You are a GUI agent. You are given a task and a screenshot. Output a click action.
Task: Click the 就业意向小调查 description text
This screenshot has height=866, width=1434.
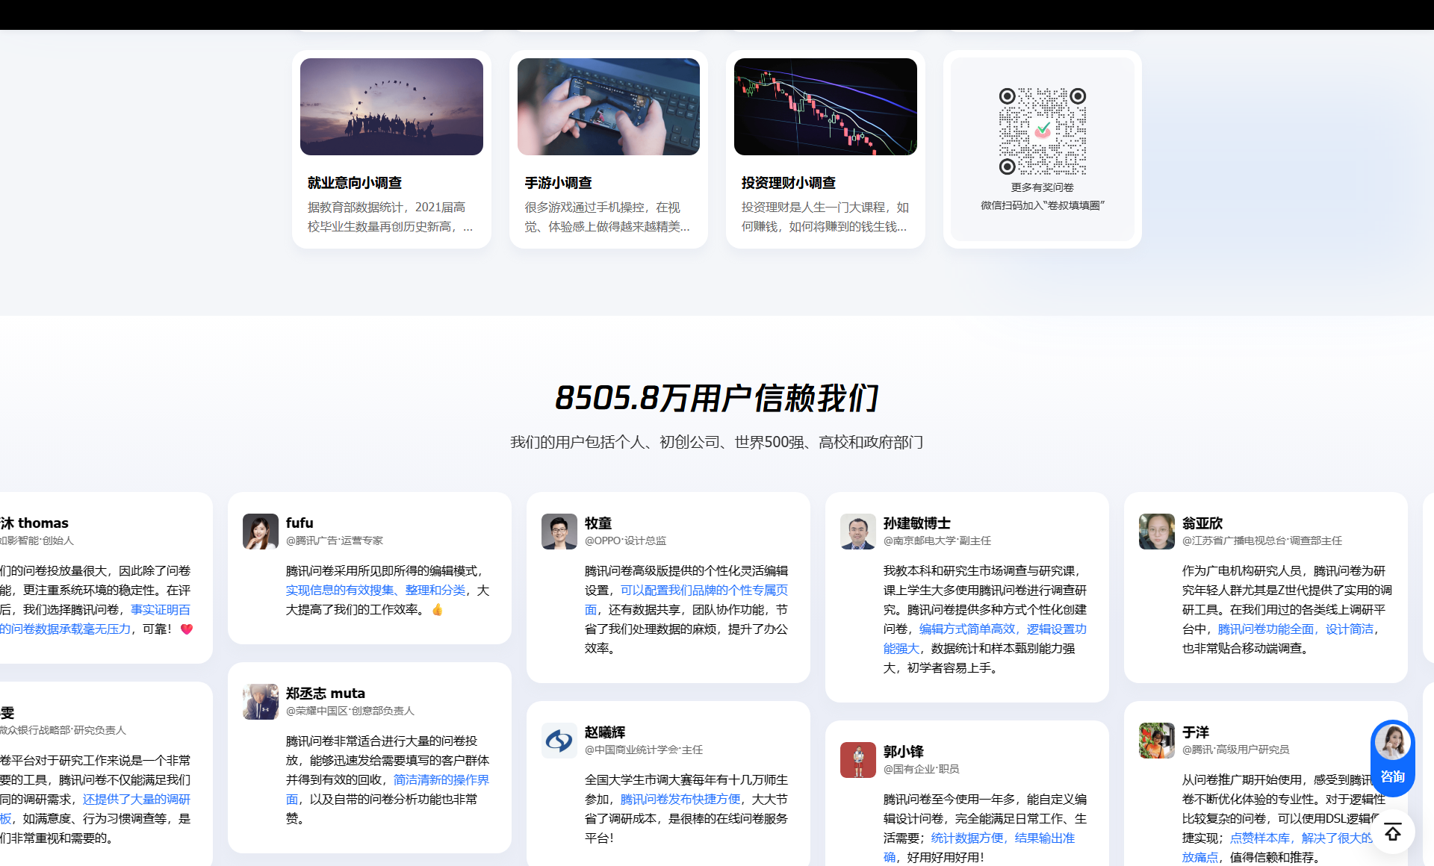[391, 217]
